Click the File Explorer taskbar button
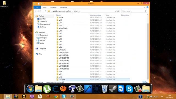This screenshot has height=99, width=176. coord(8,97)
